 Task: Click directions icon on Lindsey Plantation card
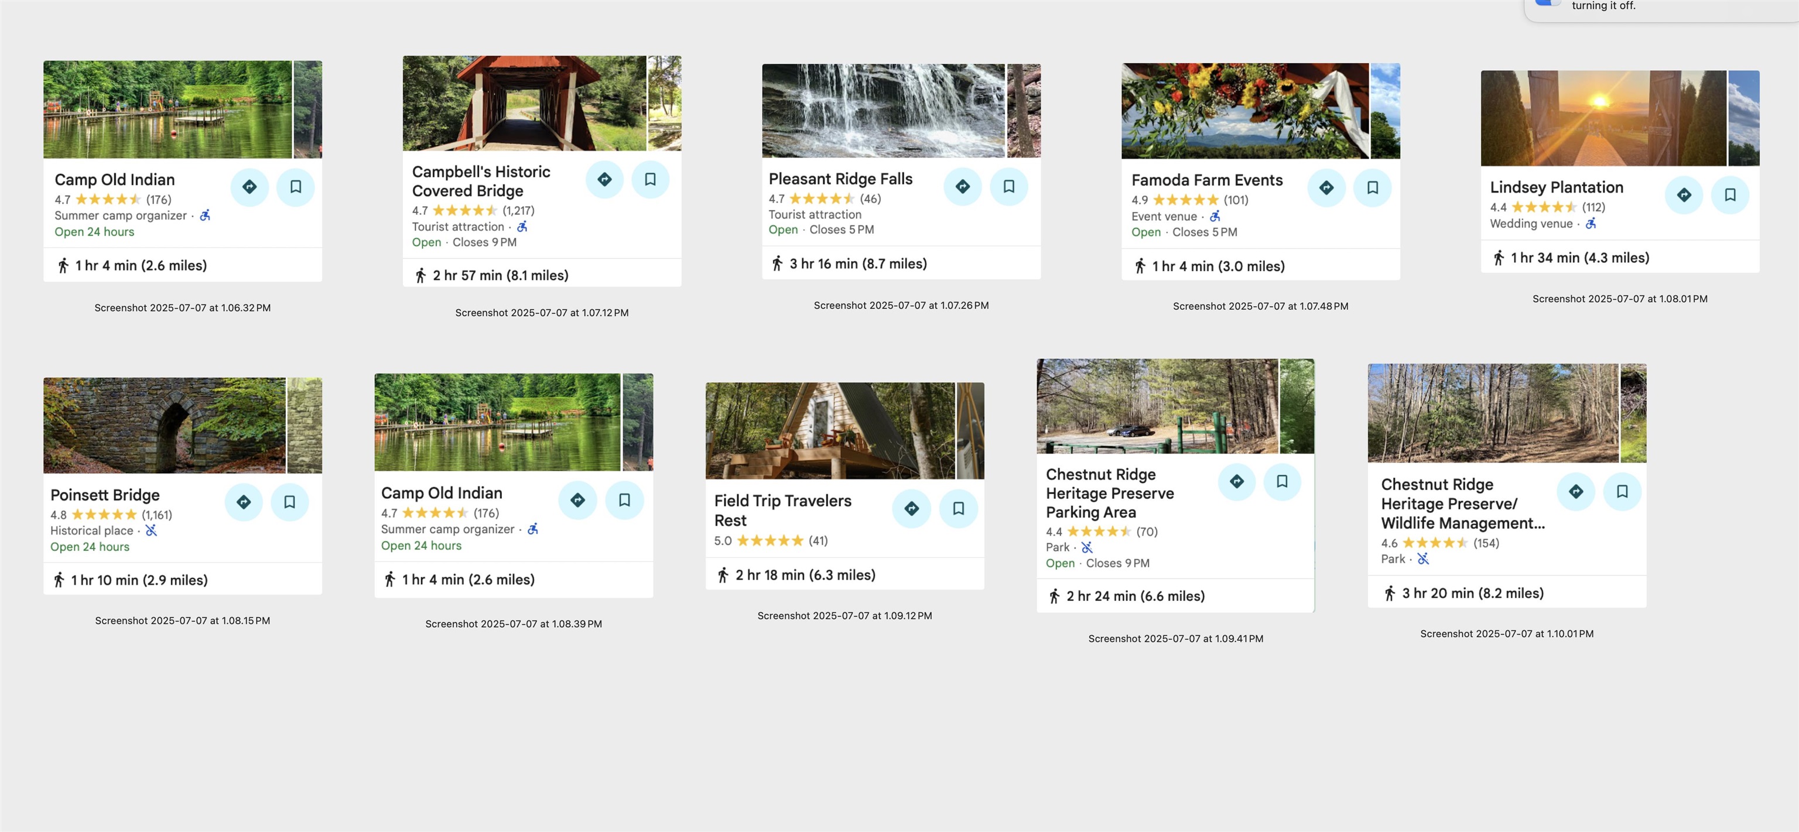tap(1684, 195)
